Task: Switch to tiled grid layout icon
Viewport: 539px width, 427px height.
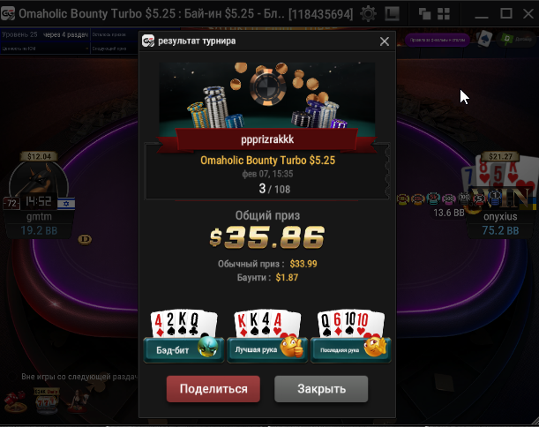Action: (x=444, y=14)
